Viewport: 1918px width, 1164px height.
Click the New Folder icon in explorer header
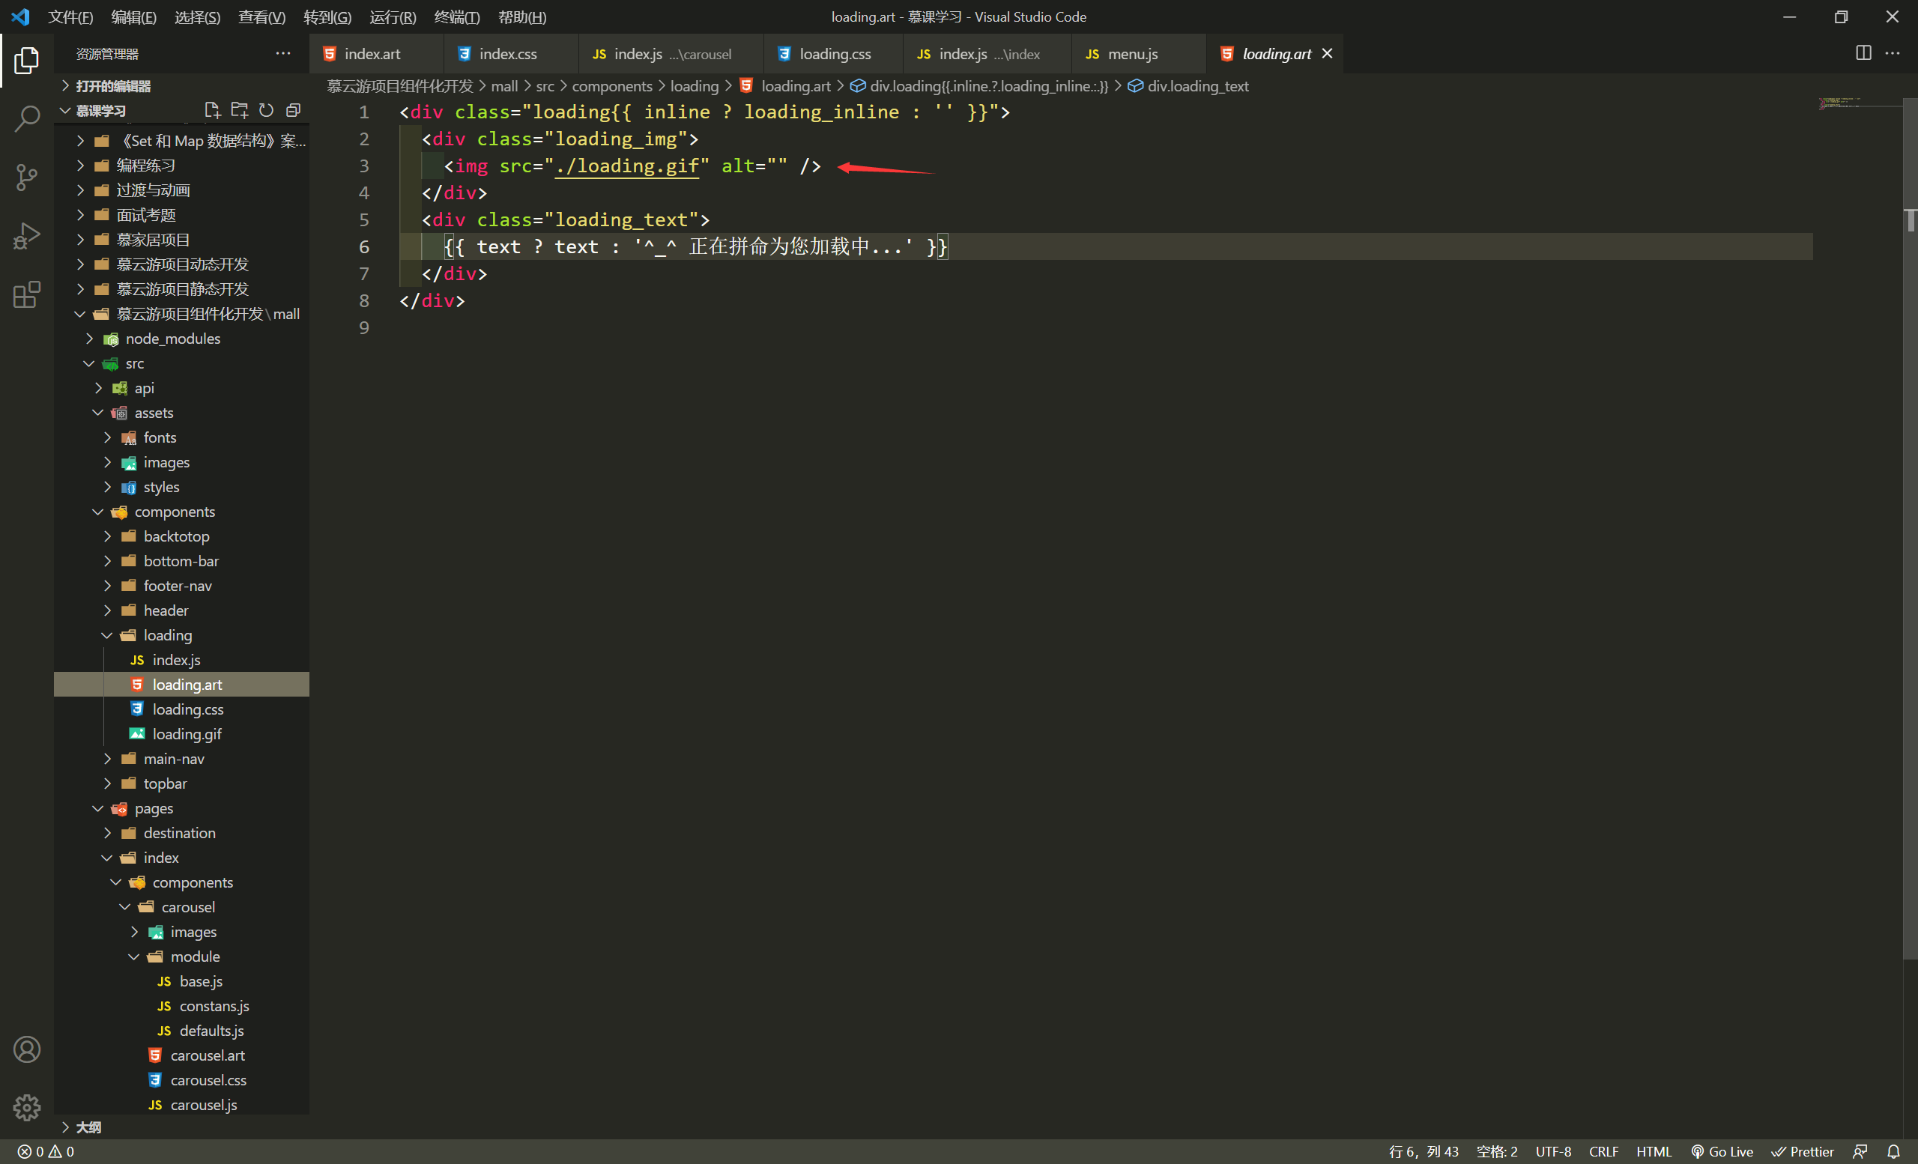239,111
